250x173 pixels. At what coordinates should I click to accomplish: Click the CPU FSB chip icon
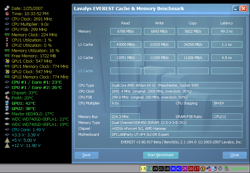[x=7, y=29]
